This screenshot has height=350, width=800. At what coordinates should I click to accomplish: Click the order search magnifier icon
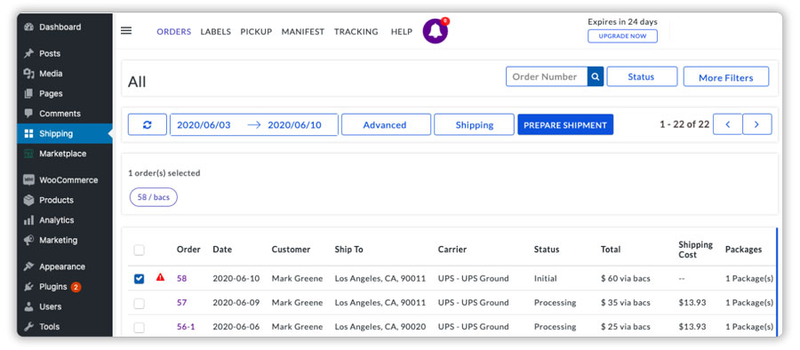[596, 76]
